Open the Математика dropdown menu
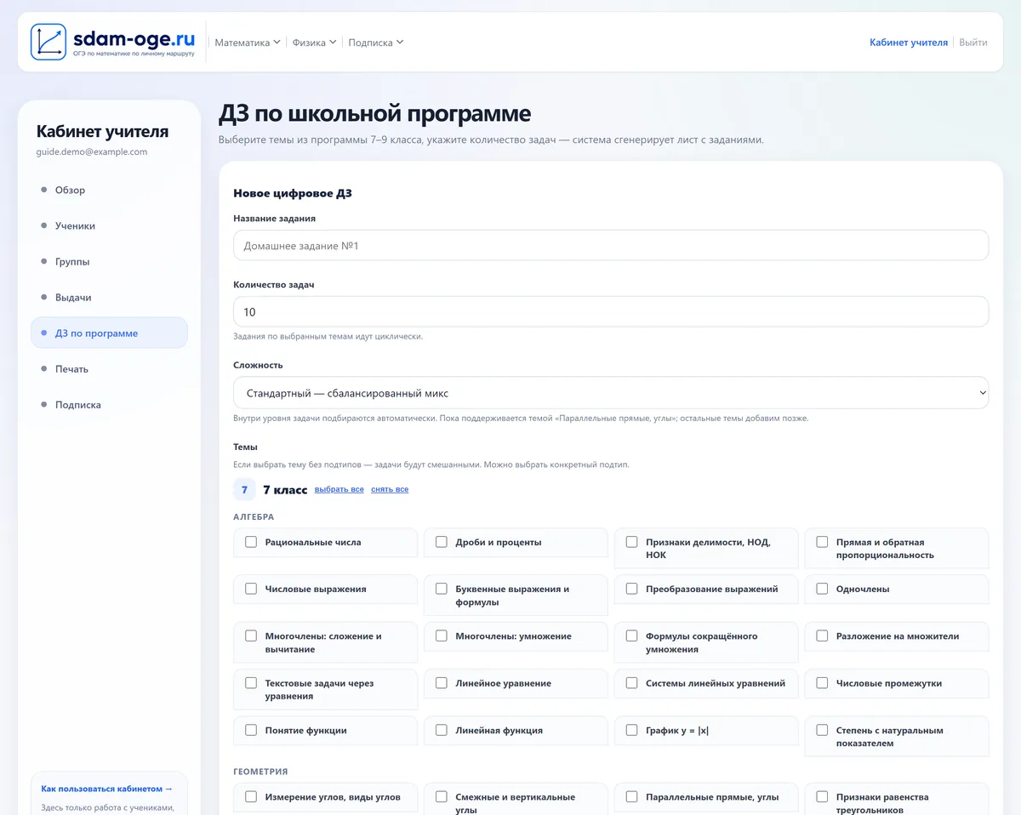 click(248, 43)
